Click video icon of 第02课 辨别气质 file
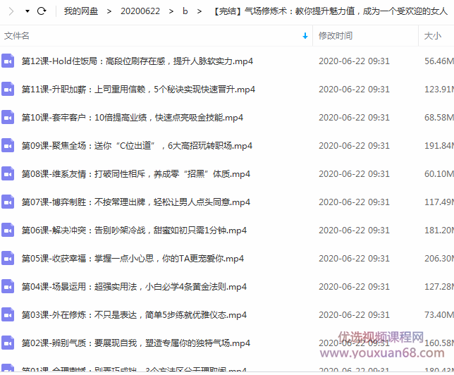 pos(8,343)
